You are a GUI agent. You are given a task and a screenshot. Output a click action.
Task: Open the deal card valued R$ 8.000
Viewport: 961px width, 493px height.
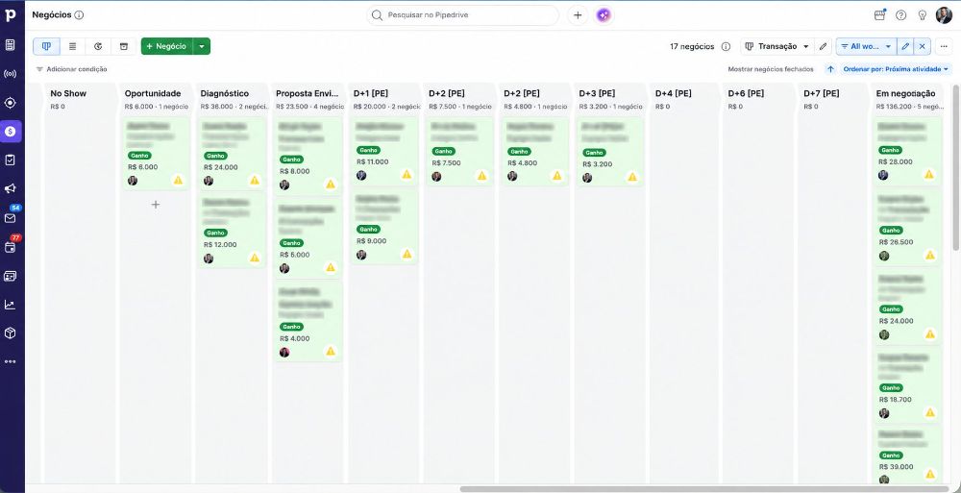click(x=308, y=157)
